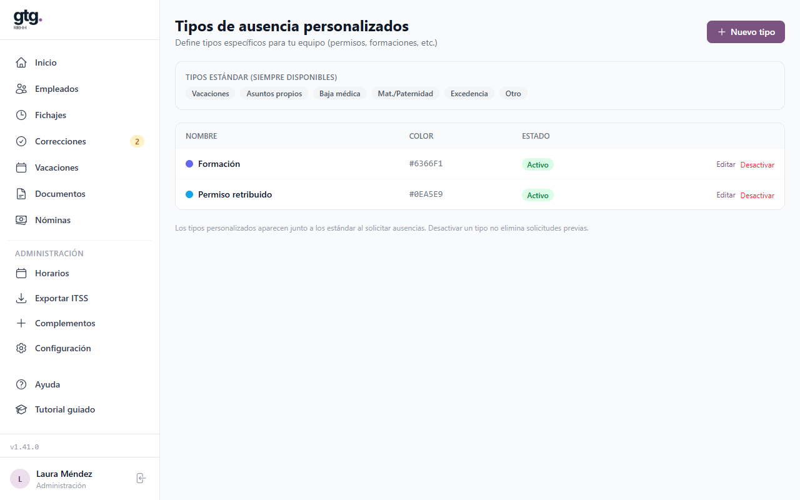Click the Activo status in Formación row
This screenshot has height=500, width=800.
[537, 165]
